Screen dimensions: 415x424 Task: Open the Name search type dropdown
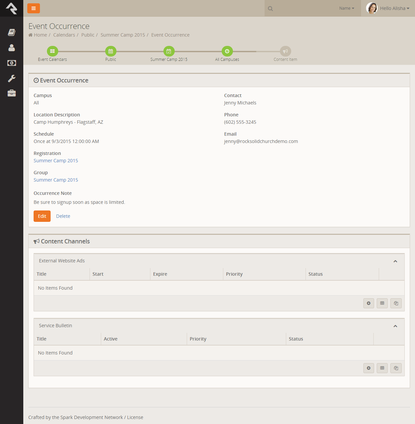346,8
